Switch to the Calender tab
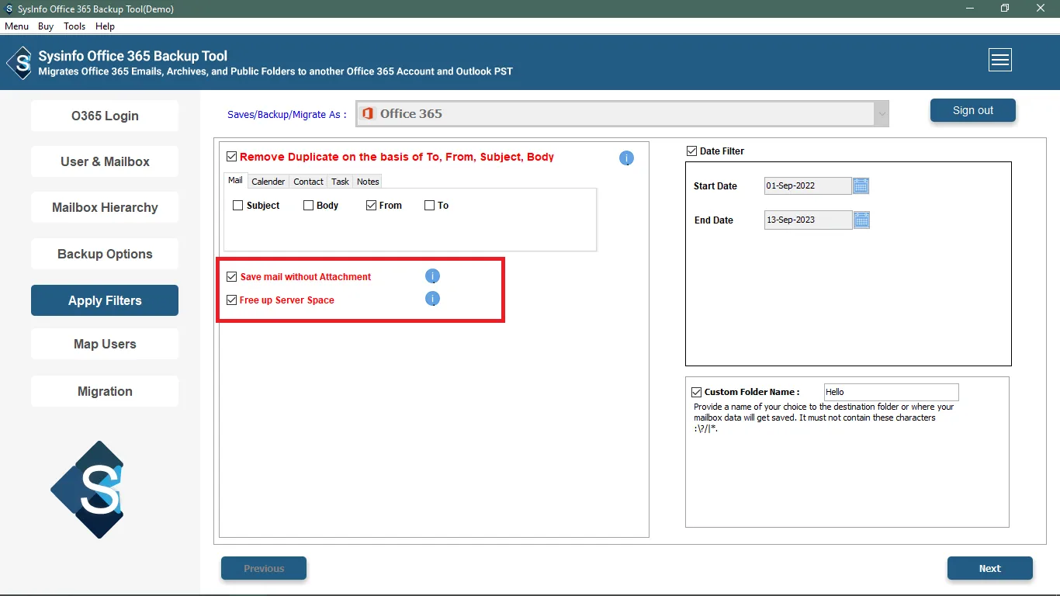 268,182
